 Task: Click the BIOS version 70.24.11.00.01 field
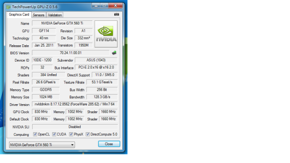71,53
